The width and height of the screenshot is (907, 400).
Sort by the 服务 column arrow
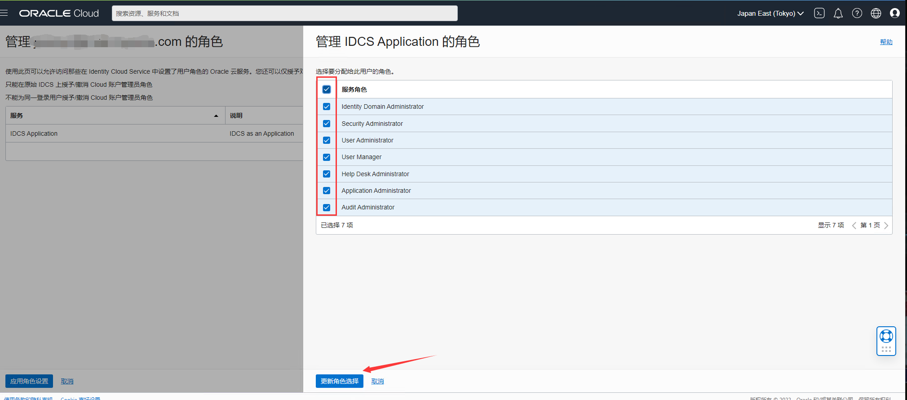click(x=216, y=116)
